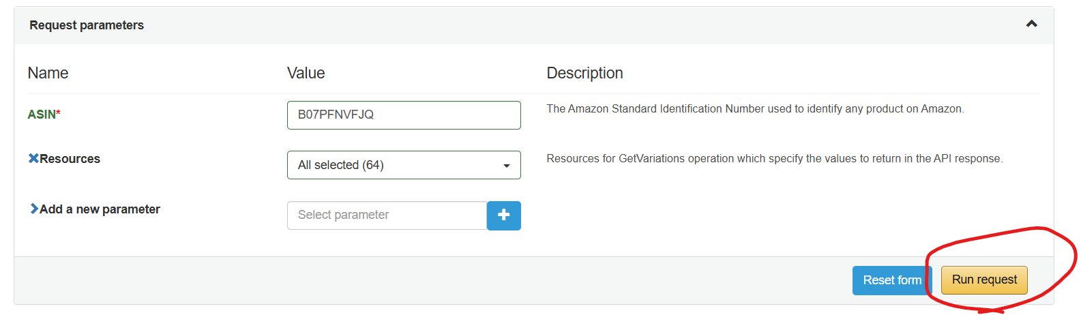Click the GetVariations Resources description text
Viewport: 1081px width, 315px height.
[775, 159]
